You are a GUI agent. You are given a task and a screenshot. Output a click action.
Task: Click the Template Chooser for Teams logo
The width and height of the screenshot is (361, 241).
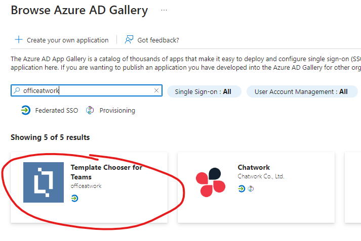pos(44,182)
